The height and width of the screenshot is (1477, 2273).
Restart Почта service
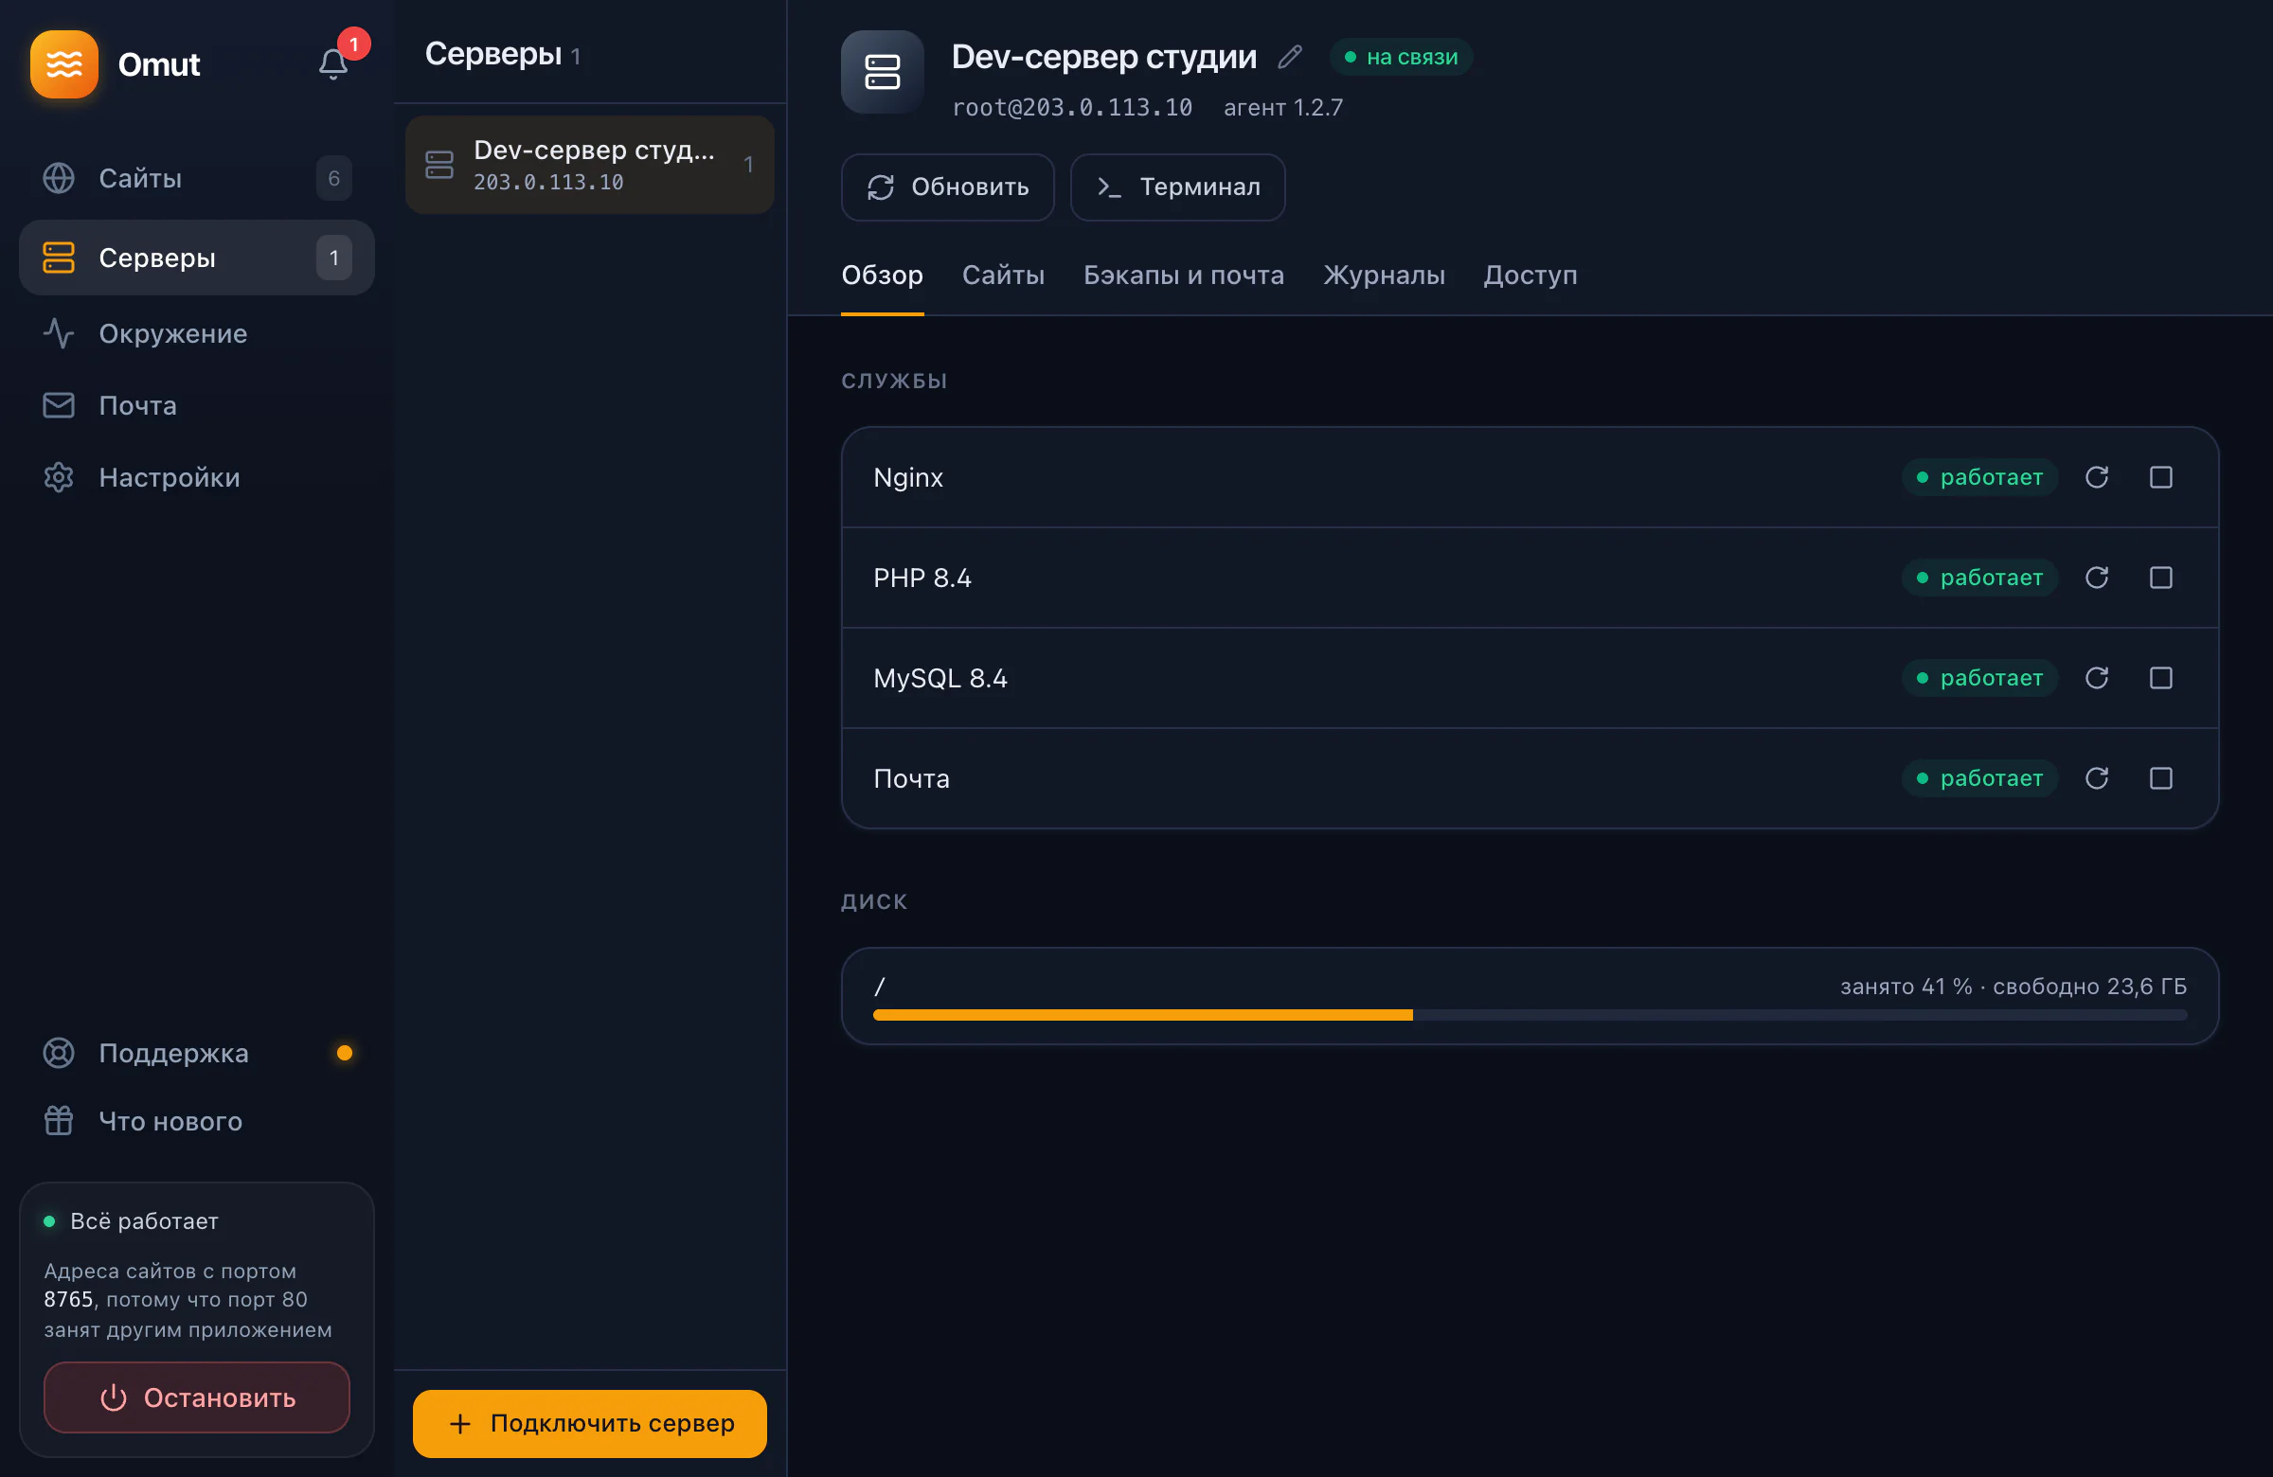click(2096, 778)
